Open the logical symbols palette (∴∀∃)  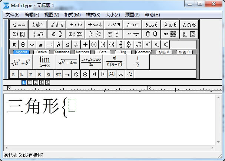[114, 25]
